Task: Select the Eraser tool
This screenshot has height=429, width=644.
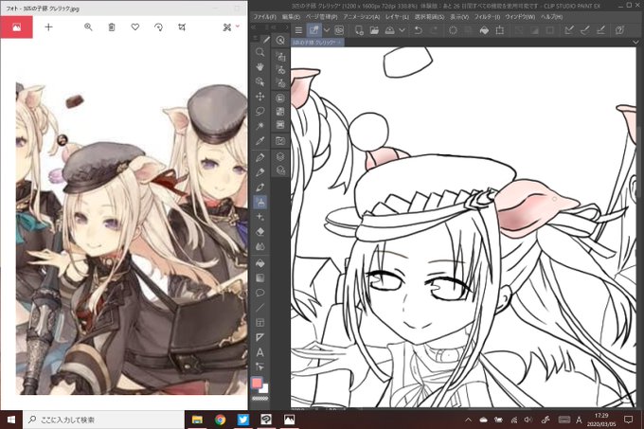Action: coord(260,232)
